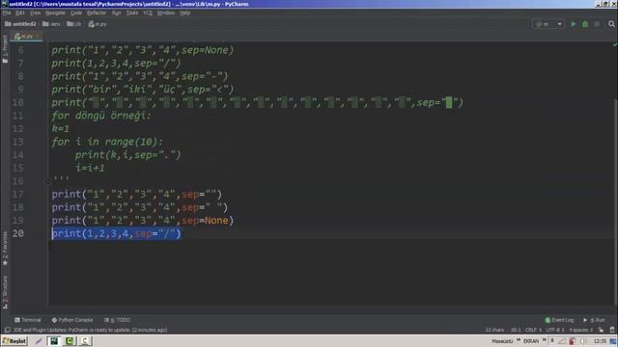Select untitled2 in the navigation bar
Screen dimensions: 618x347
point(20,24)
